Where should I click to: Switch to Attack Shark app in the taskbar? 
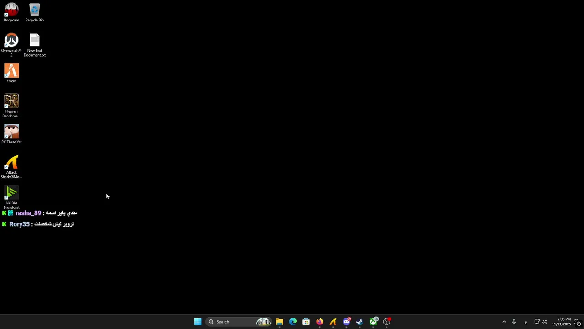[x=333, y=322]
